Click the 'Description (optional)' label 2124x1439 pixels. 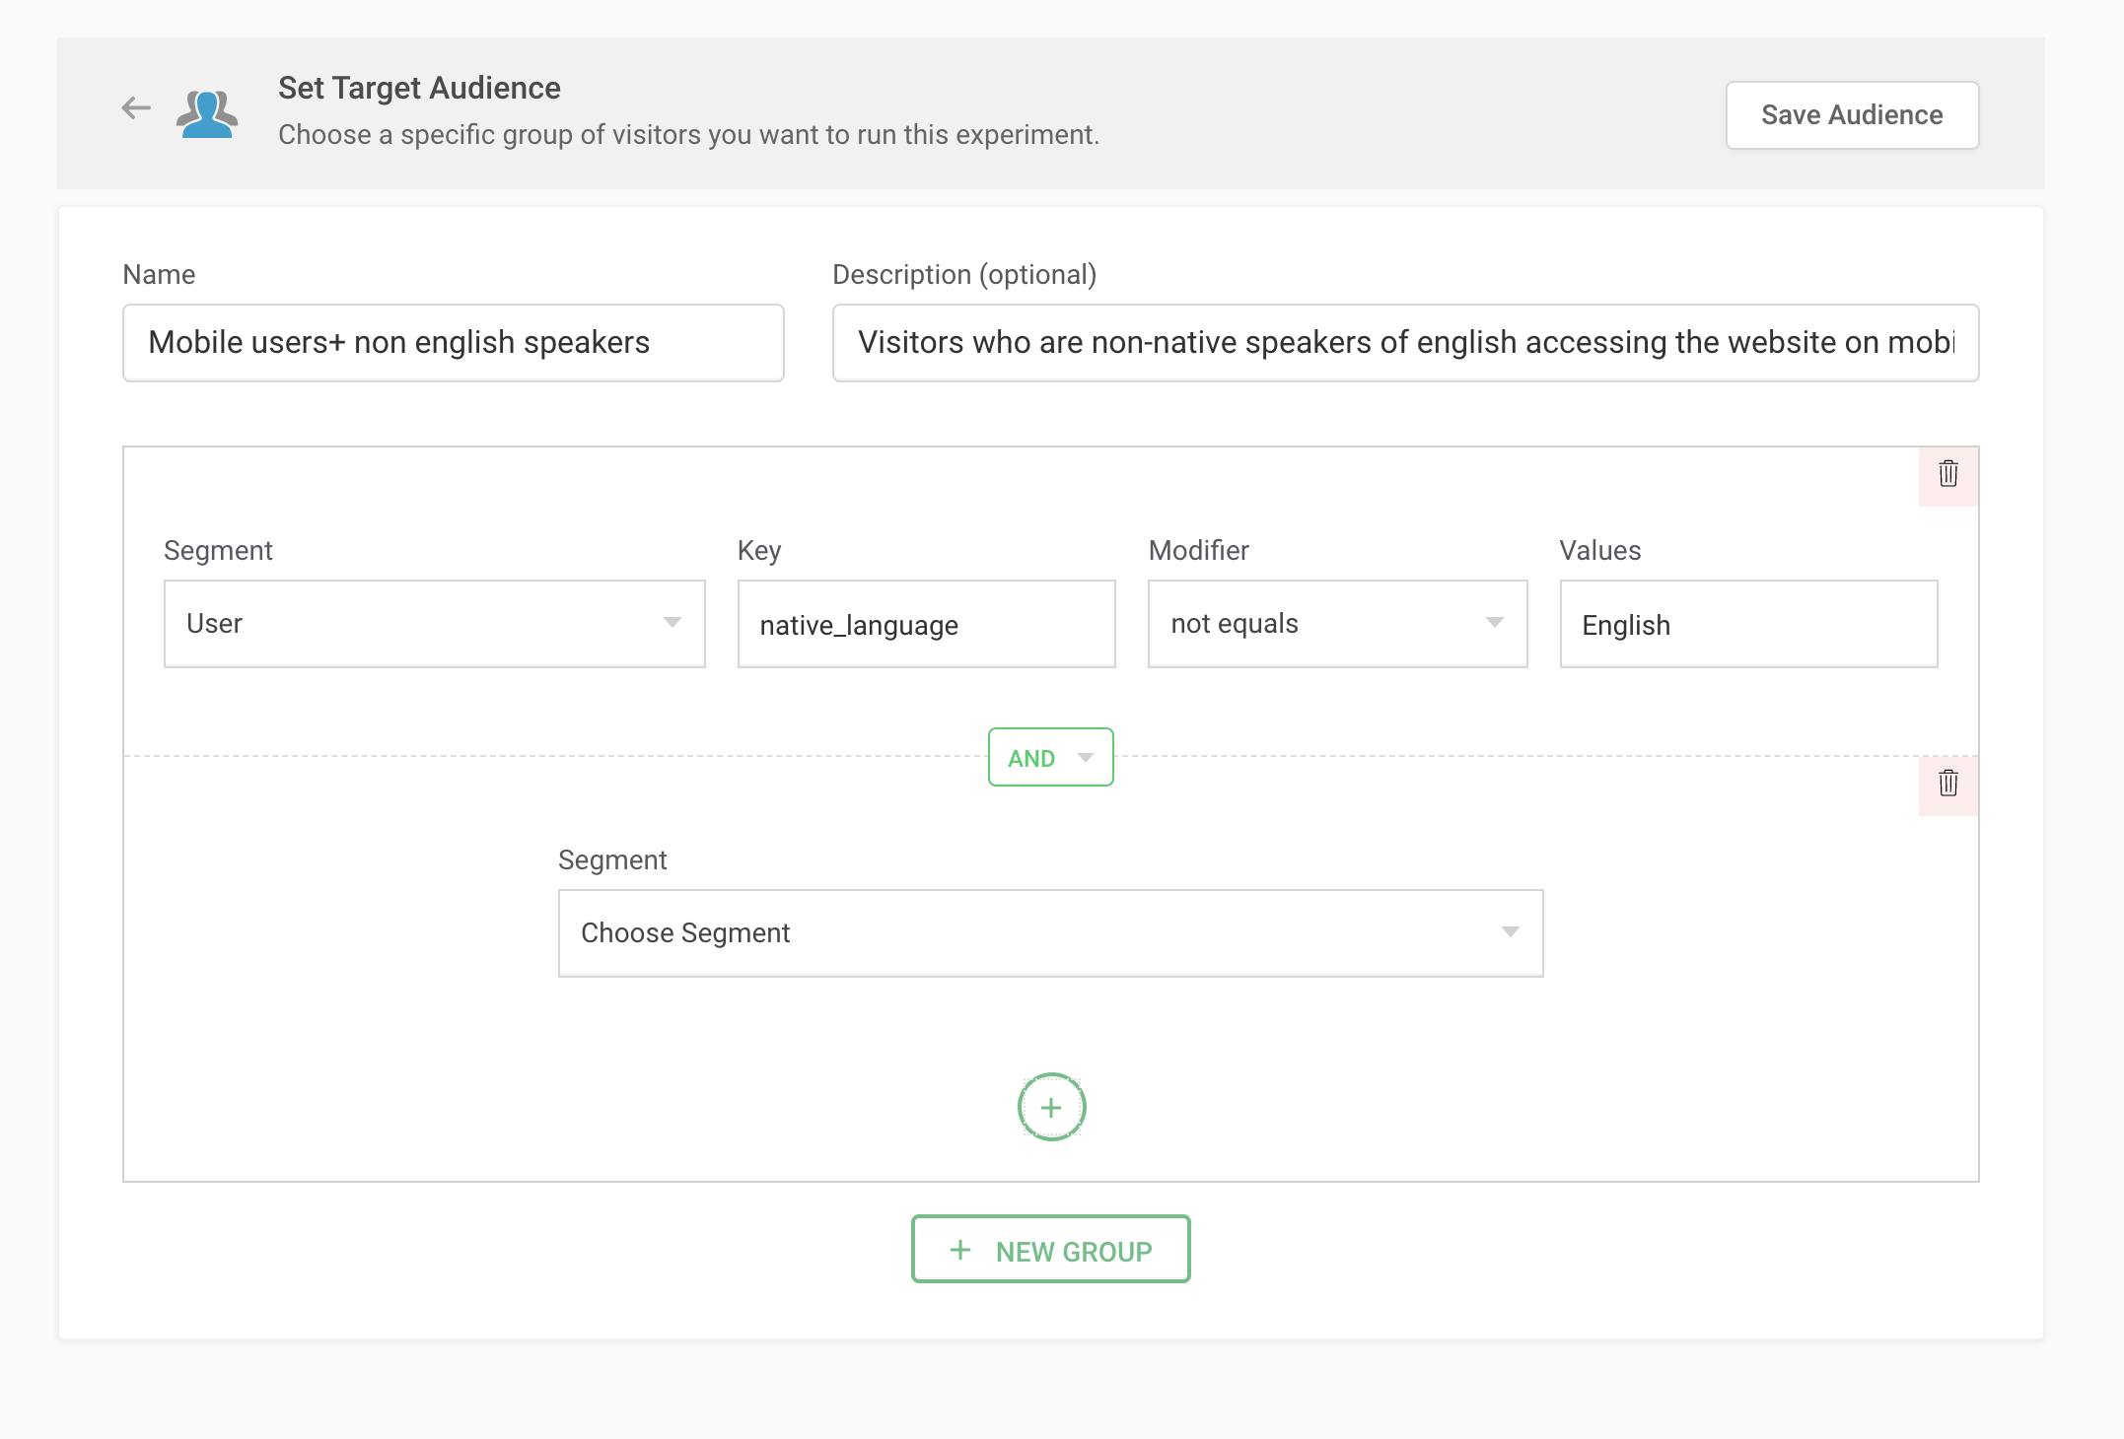[x=963, y=274]
